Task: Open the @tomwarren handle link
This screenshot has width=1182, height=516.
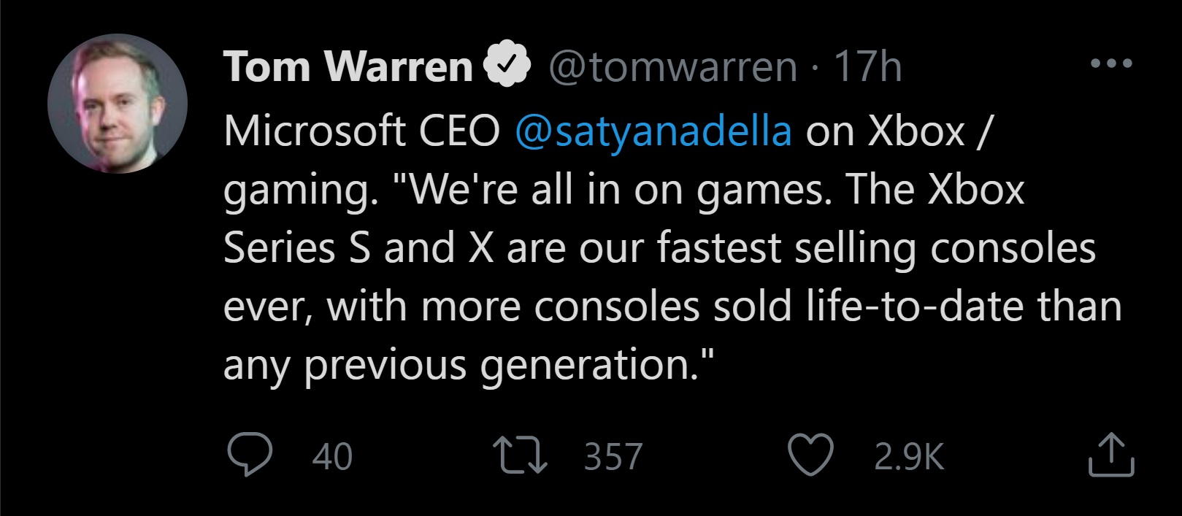Action: [672, 67]
